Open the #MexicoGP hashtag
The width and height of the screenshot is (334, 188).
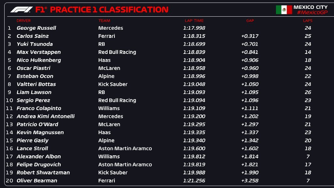(x=312, y=12)
